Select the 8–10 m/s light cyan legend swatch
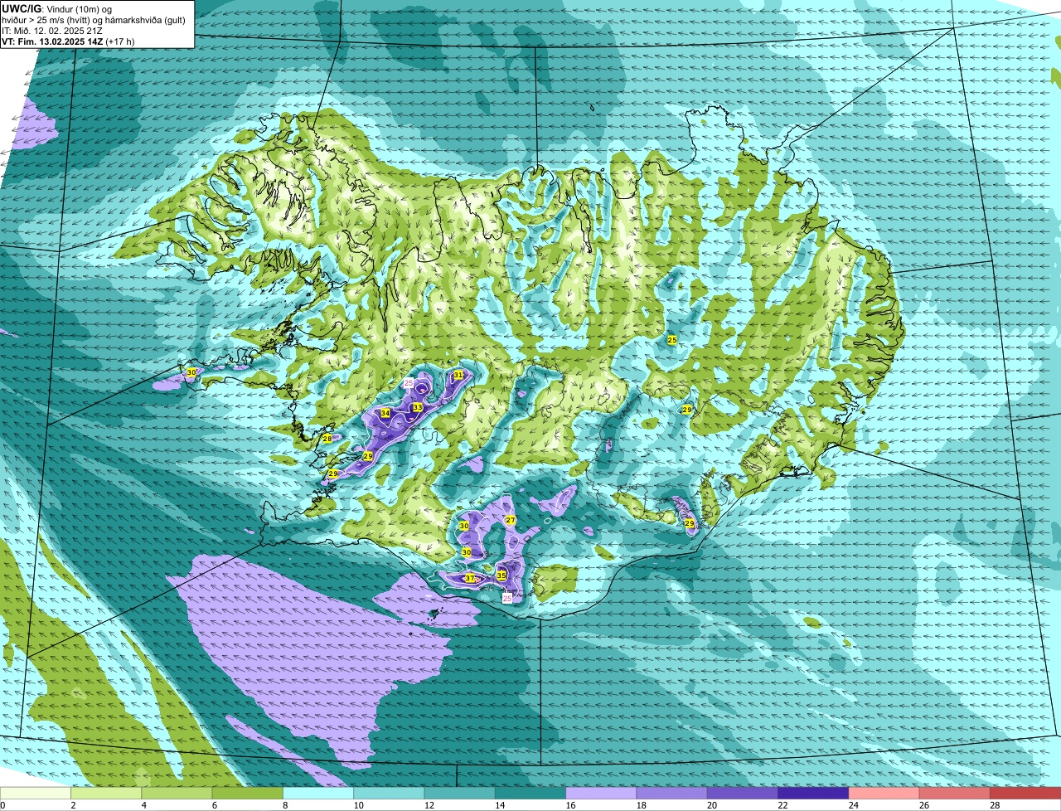The image size is (1061, 811). click(x=318, y=794)
